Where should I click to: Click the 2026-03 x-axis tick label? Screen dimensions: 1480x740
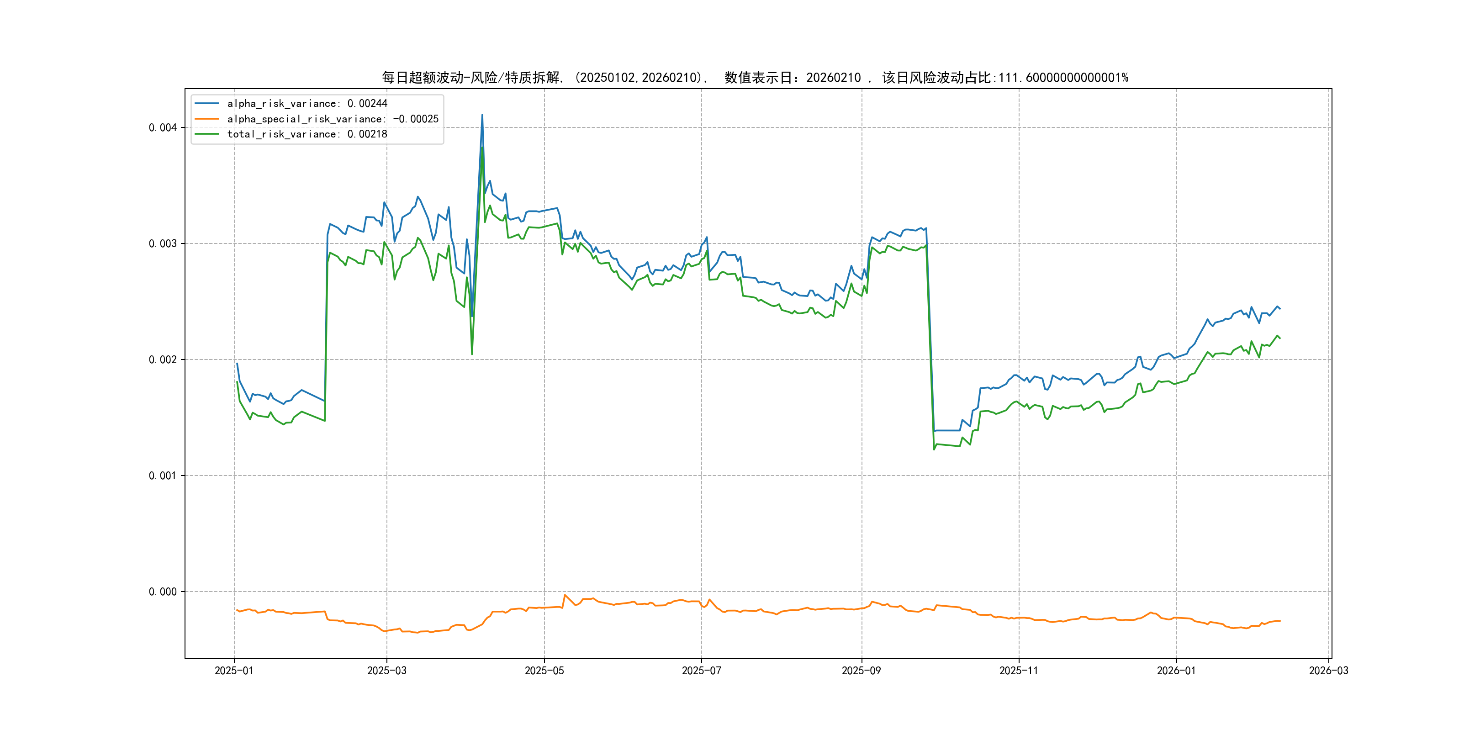(1328, 671)
